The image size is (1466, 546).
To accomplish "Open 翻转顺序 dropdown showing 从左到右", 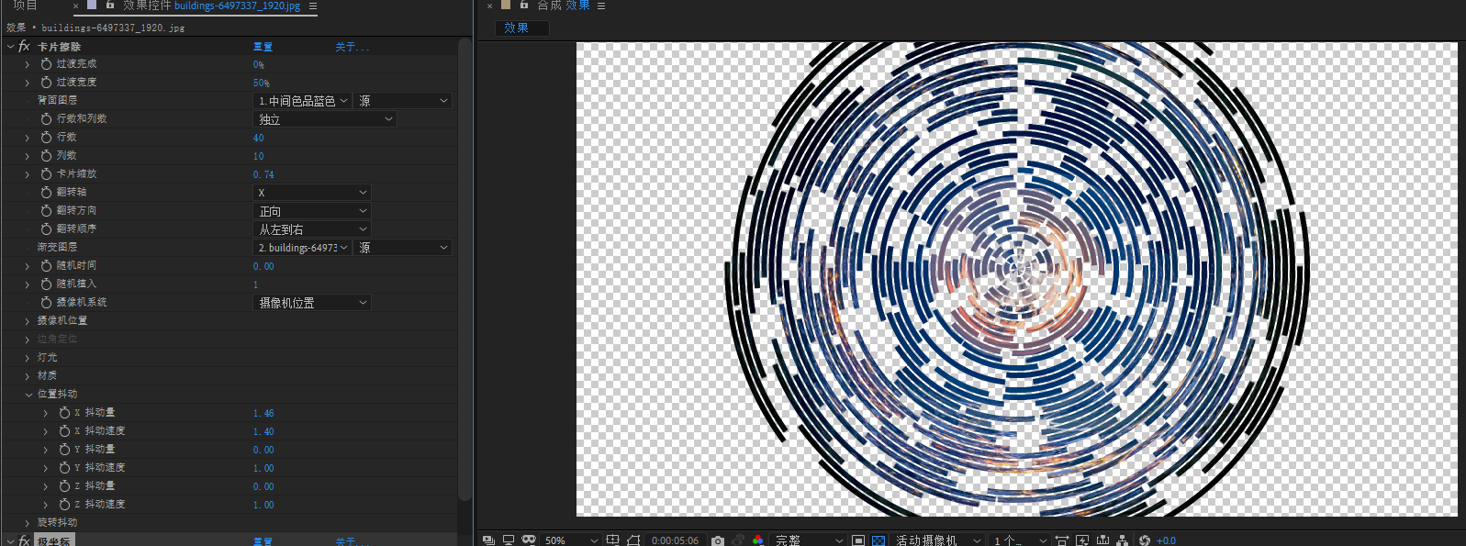I will coord(311,229).
